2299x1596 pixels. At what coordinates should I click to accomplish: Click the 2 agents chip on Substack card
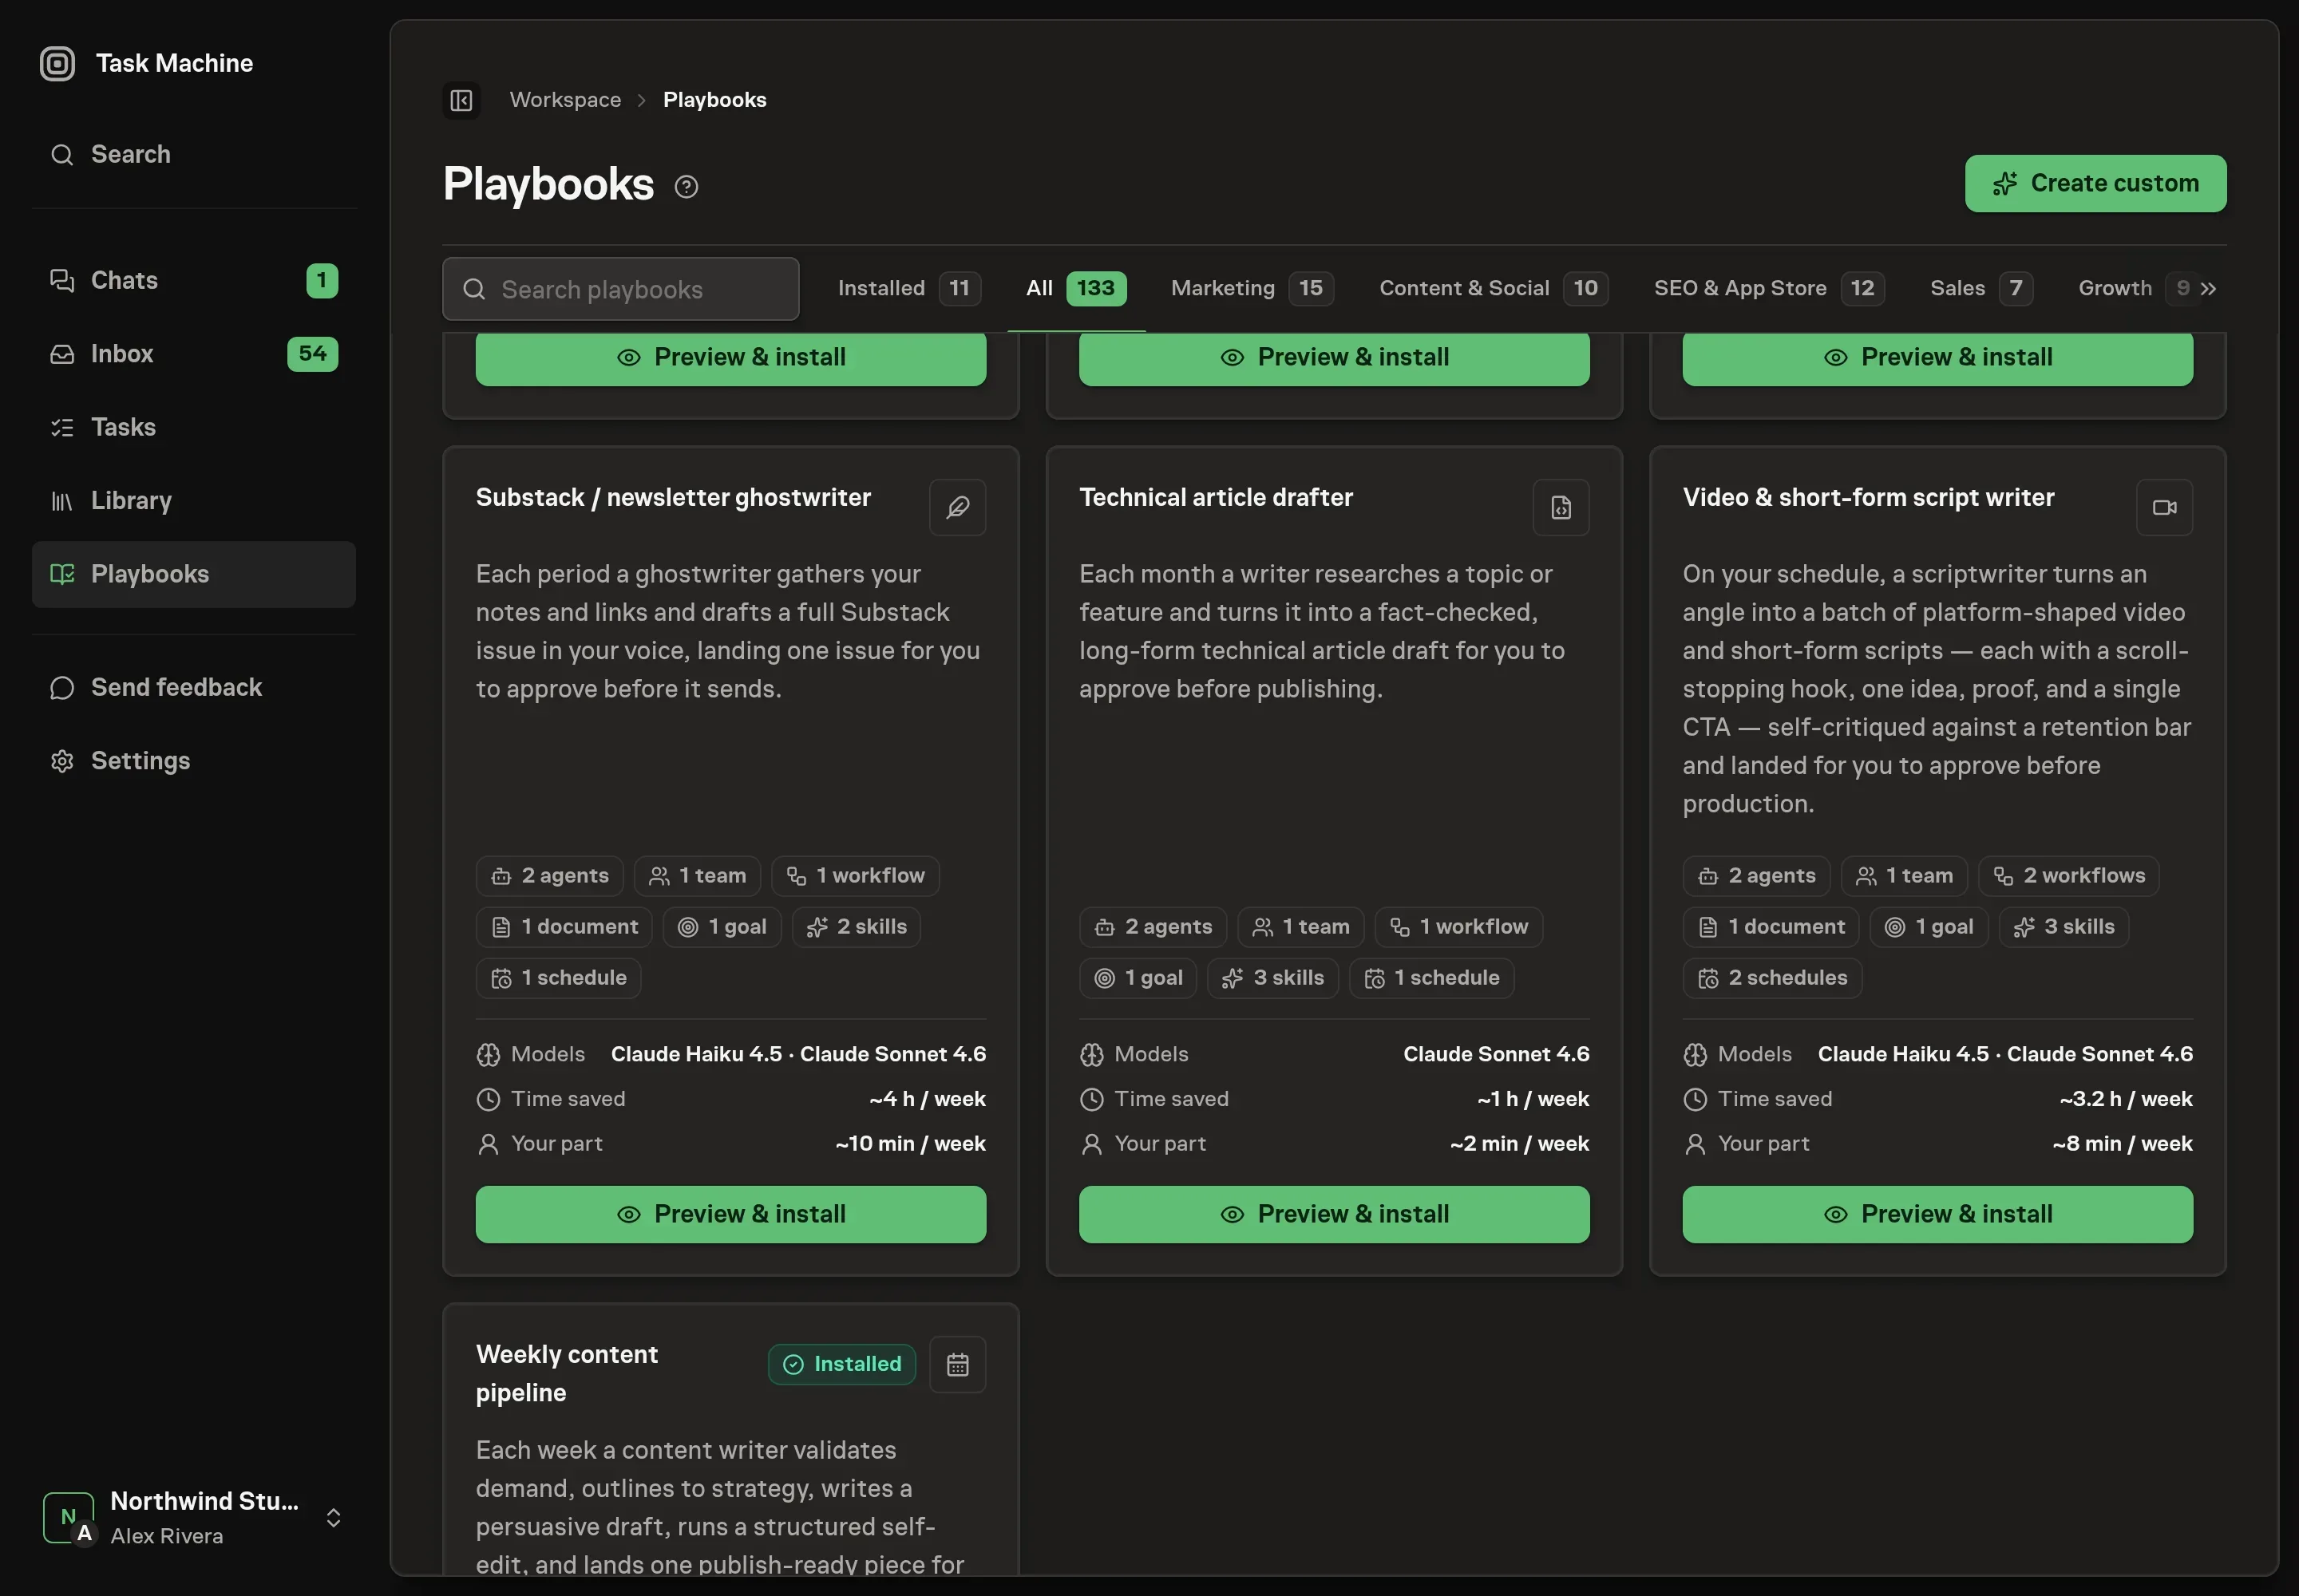[549, 876]
